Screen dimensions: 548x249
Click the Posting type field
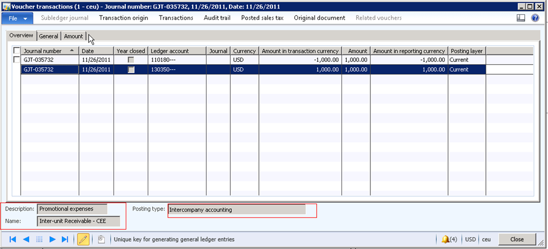click(236, 209)
